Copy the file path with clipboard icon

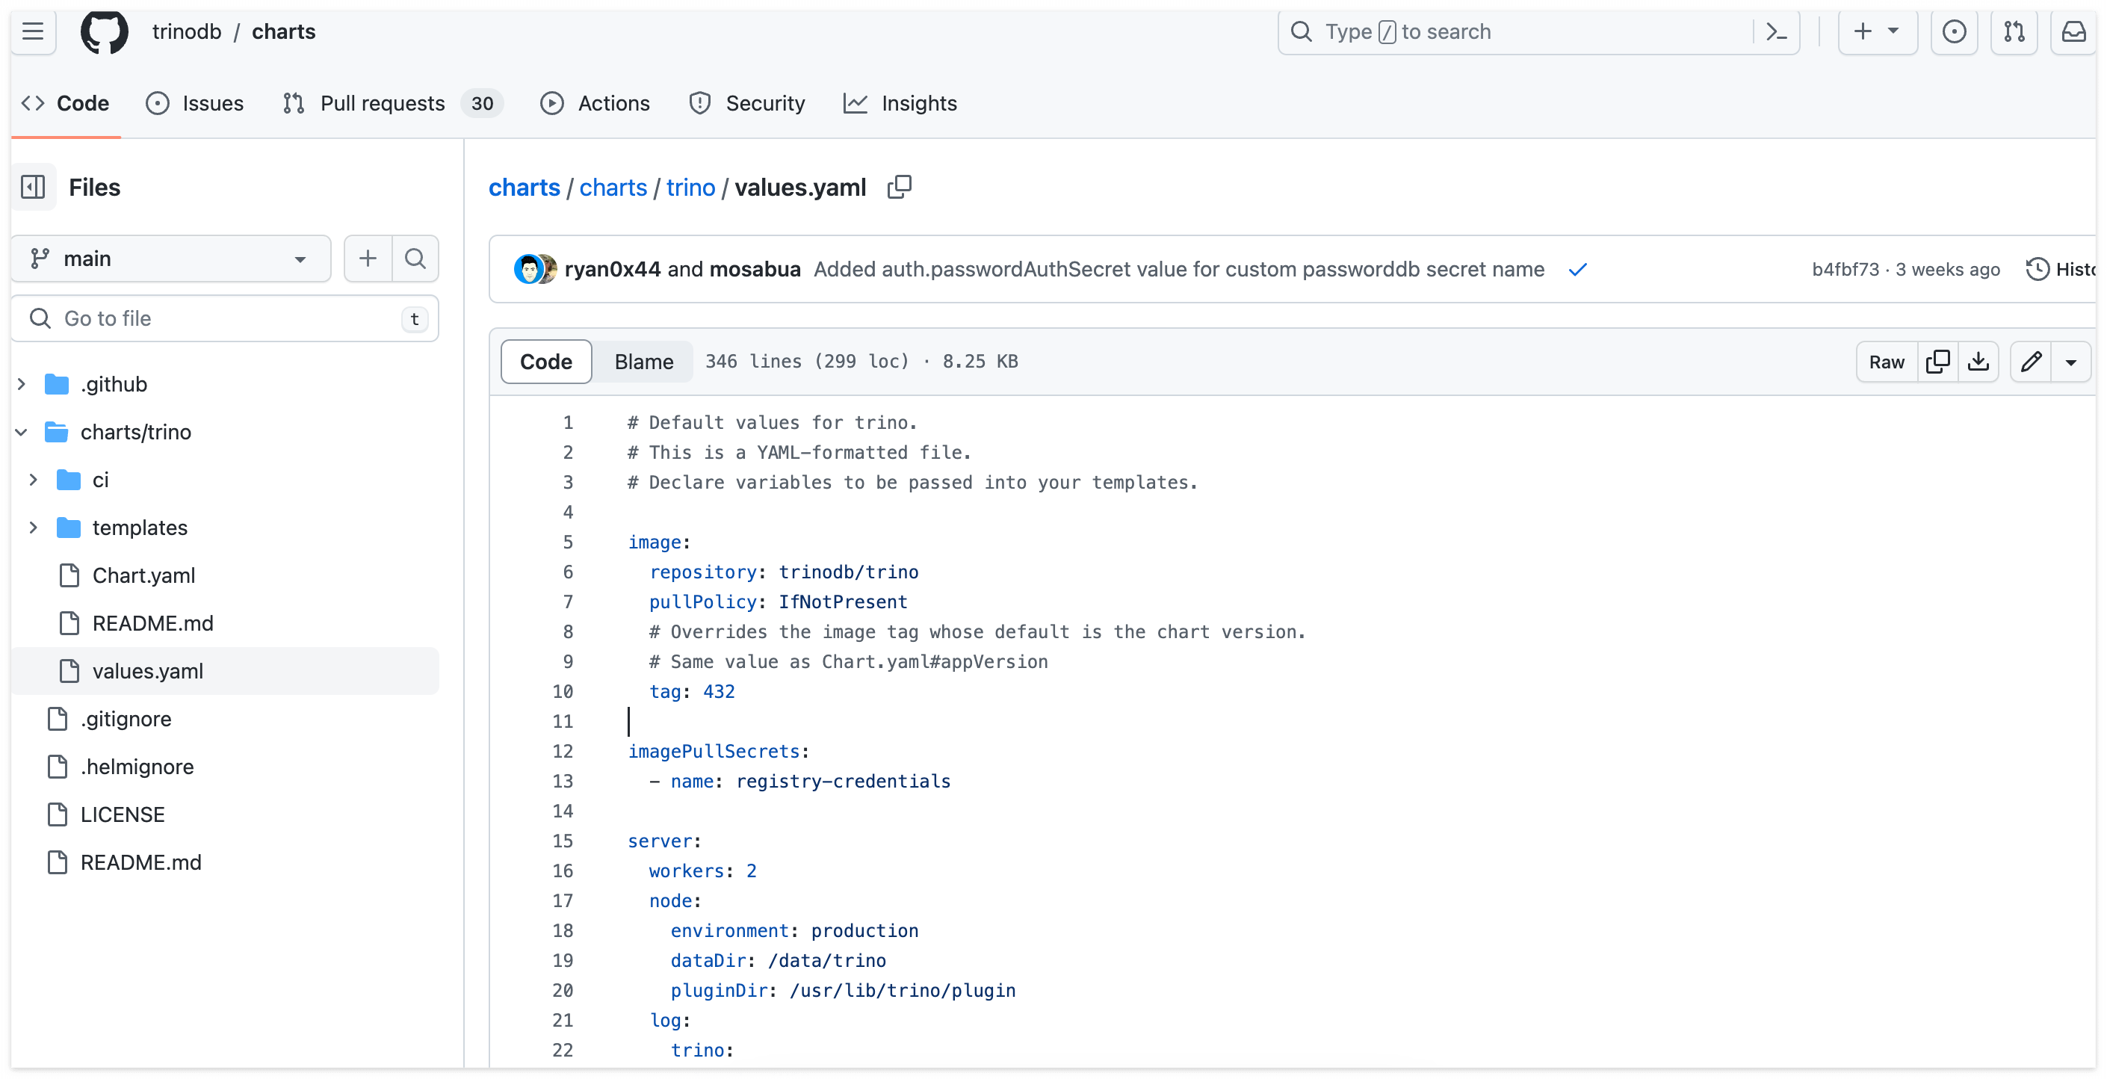tap(899, 188)
